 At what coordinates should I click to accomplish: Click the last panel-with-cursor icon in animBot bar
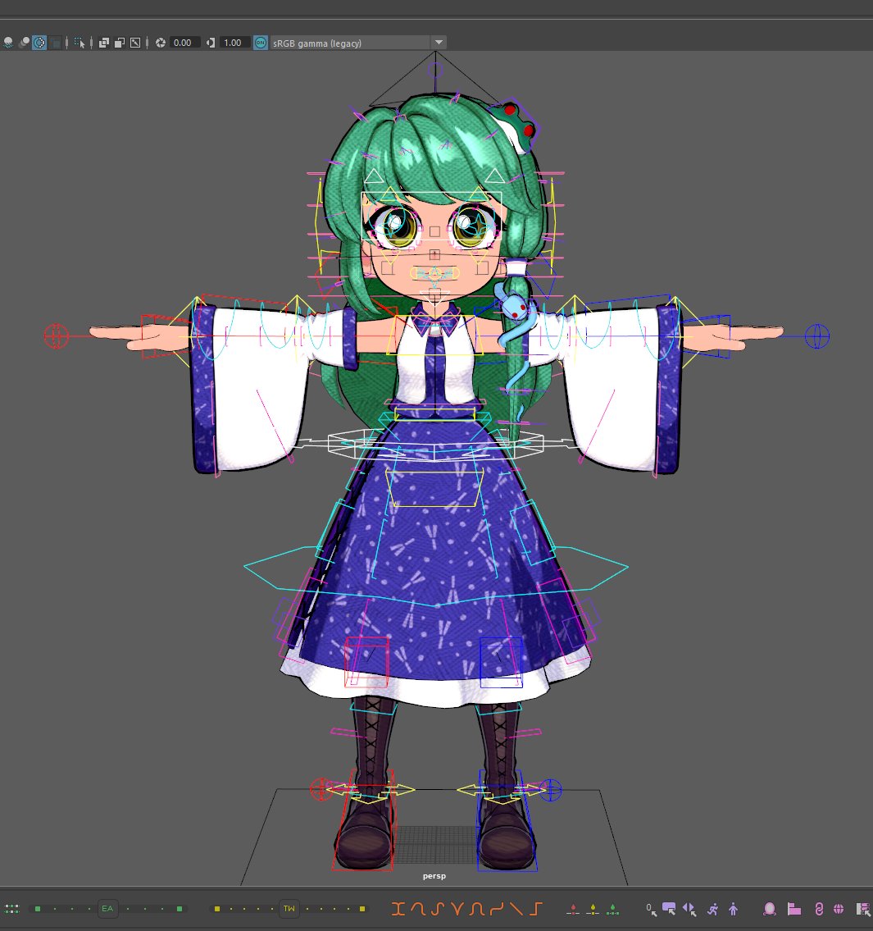tap(863, 909)
